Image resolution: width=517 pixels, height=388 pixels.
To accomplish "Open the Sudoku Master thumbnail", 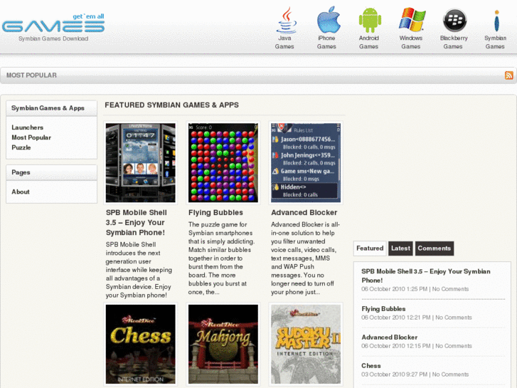I will (306, 344).
